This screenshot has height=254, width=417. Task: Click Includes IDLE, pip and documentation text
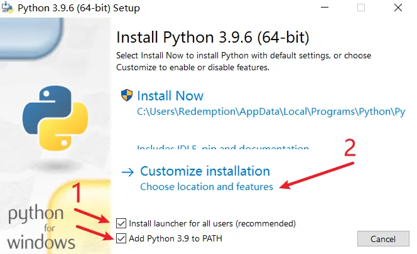[x=223, y=147]
